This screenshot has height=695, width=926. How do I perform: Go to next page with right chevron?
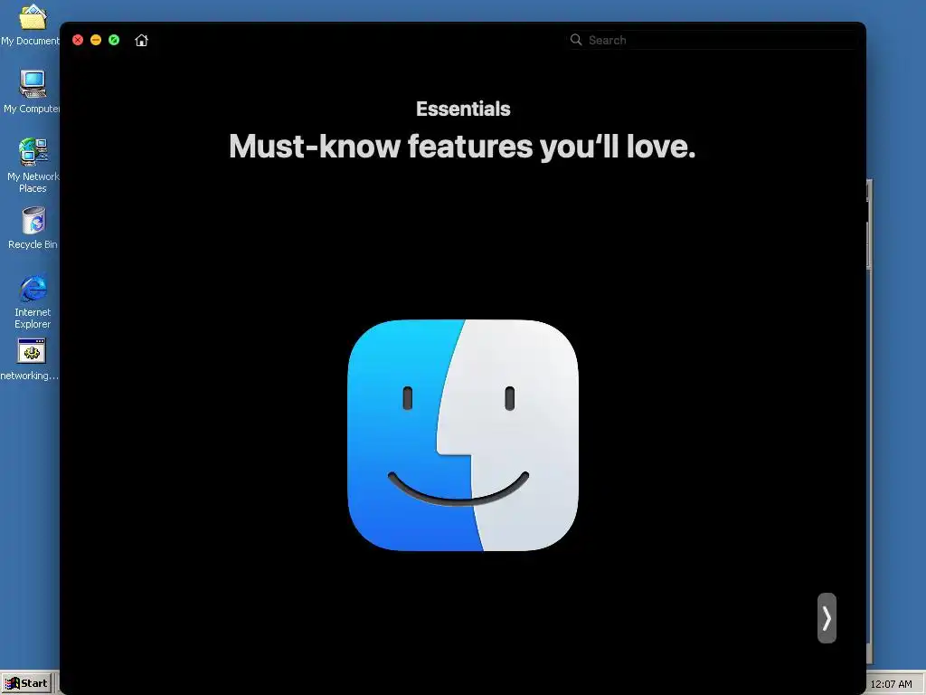click(x=827, y=618)
